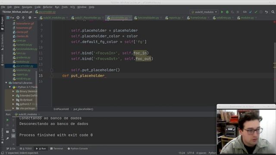Open the VCS menu
276x155 pixels.
72,7
